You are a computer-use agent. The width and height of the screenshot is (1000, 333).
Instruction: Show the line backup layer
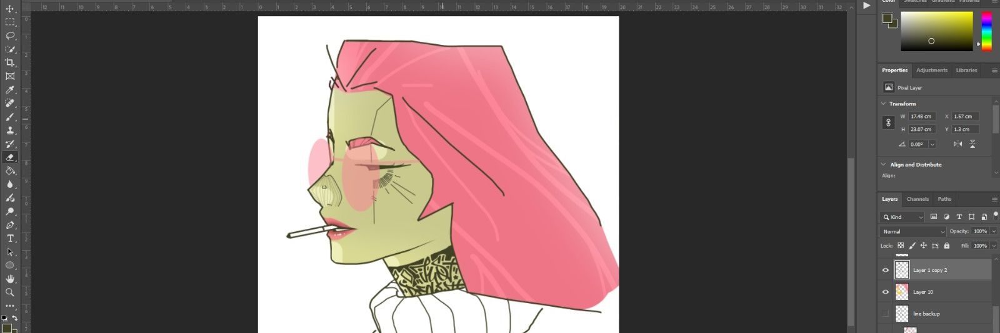885,314
